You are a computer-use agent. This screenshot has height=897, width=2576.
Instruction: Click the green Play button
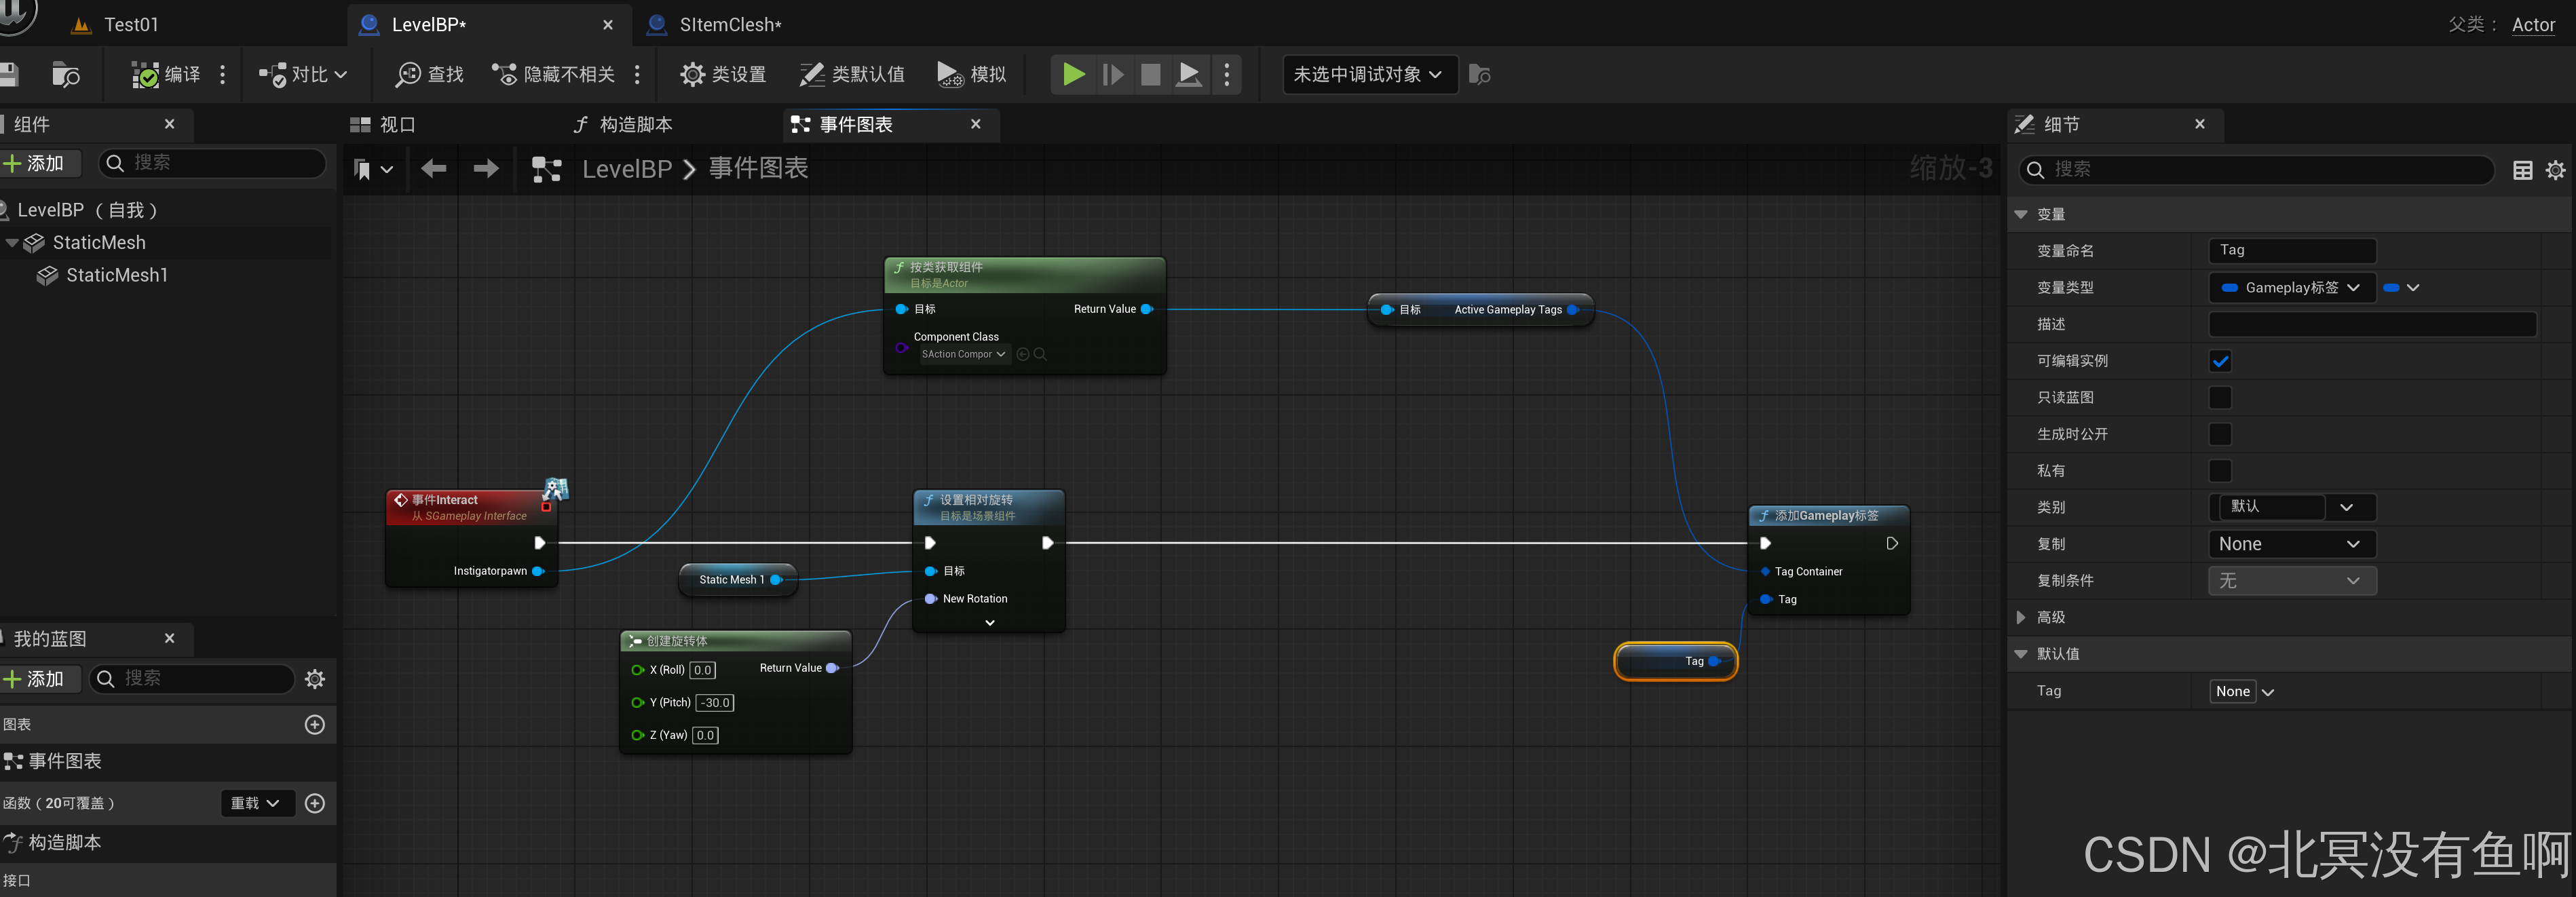pyautogui.click(x=1073, y=74)
